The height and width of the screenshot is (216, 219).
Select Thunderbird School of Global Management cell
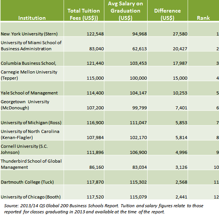tap(32, 163)
